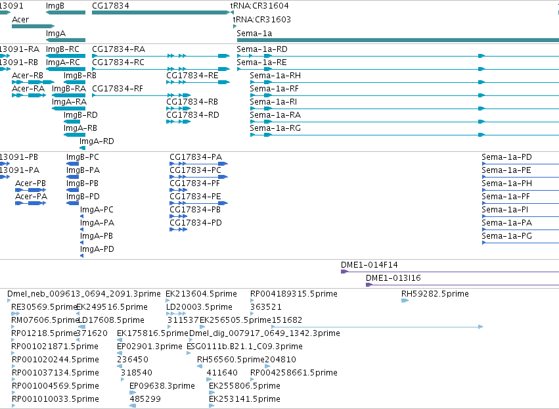Select the DME1-013I16 clone label

(393, 278)
